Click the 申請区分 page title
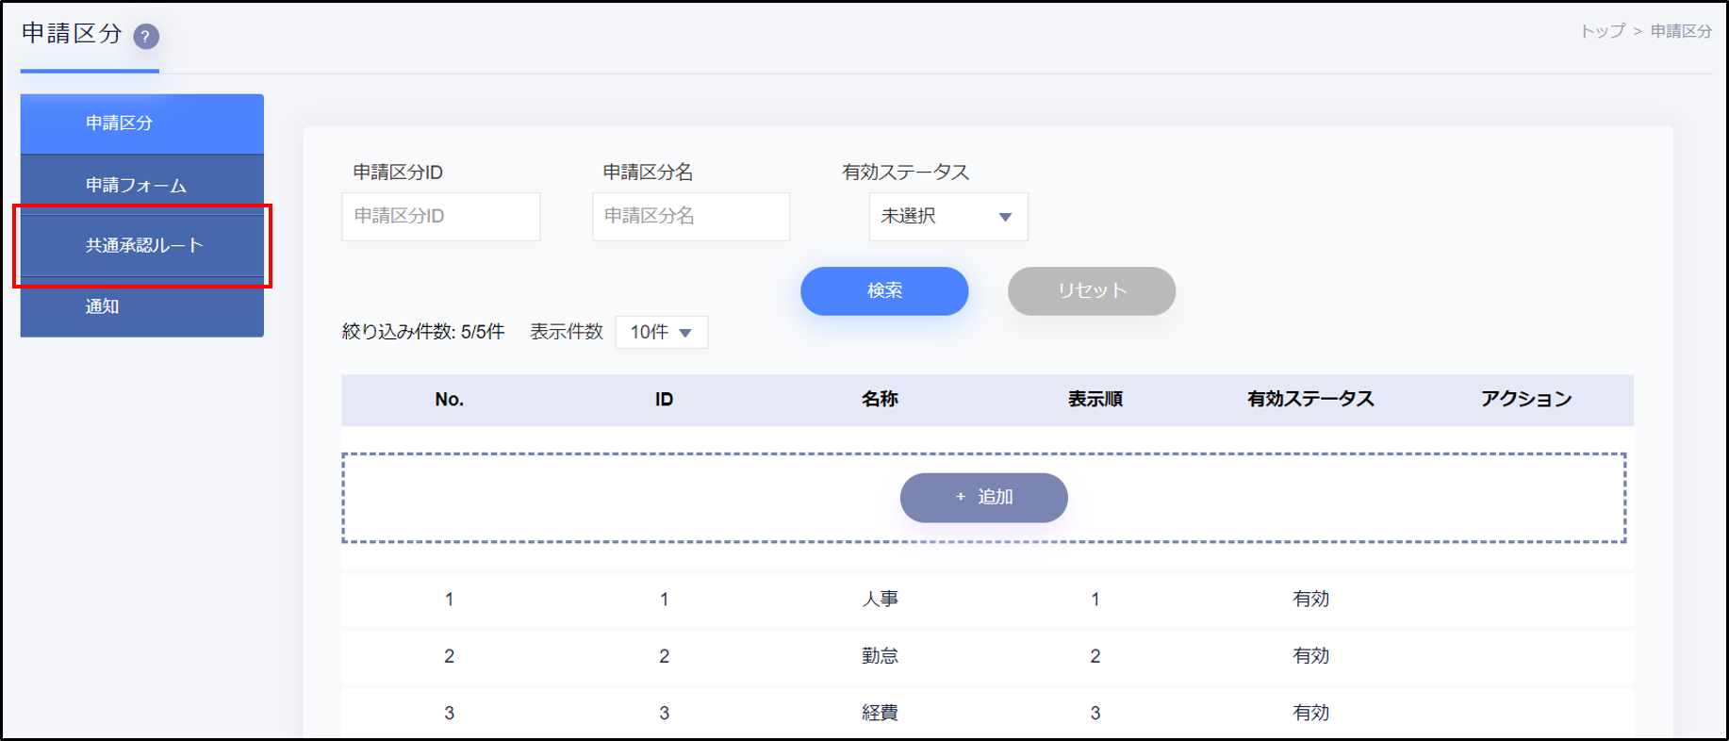This screenshot has width=1729, height=741. click(x=72, y=34)
